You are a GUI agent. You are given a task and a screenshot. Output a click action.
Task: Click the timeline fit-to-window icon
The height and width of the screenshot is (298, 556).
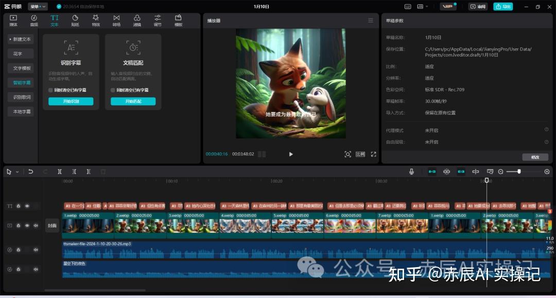click(490, 171)
